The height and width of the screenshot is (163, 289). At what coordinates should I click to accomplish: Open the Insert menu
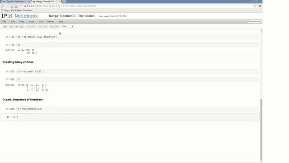[31, 22]
